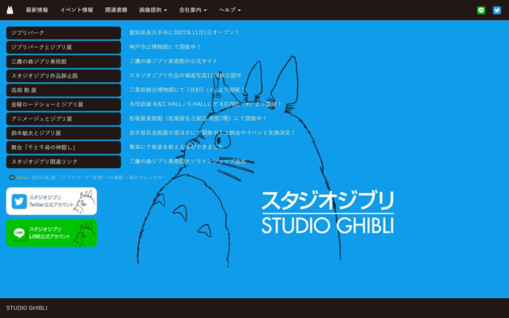Click the ジブリパーク button
509x318 pixels.
pyautogui.click(x=64, y=33)
